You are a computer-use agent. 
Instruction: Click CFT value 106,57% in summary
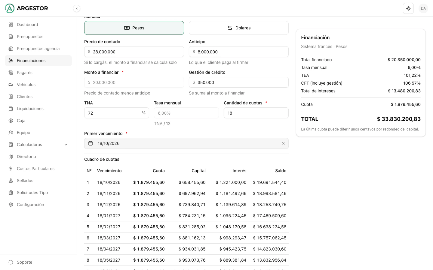[412, 83]
